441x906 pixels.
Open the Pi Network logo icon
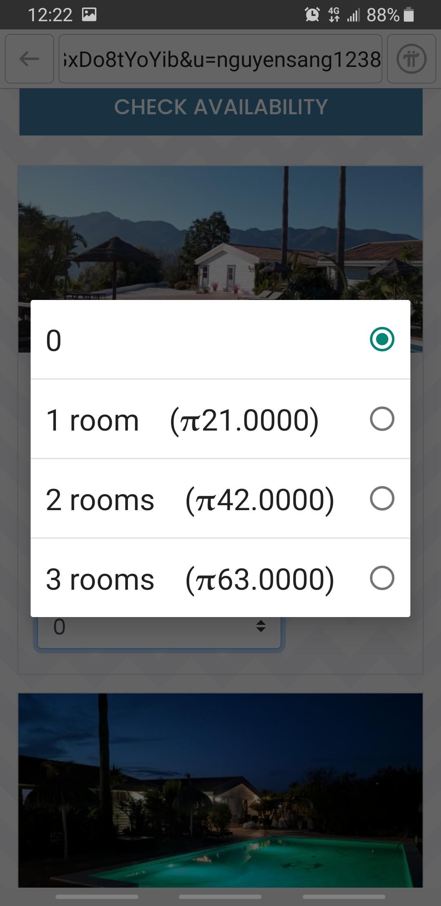click(411, 59)
